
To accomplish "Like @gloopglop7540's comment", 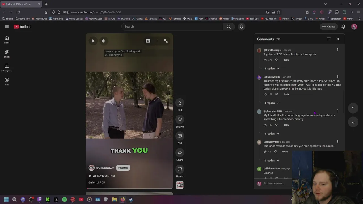I will point(265,125).
